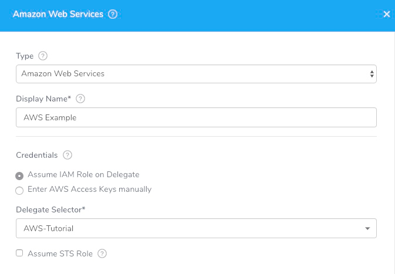The image size is (395, 274).
Task: Click the Type label text
Action: tap(25, 56)
